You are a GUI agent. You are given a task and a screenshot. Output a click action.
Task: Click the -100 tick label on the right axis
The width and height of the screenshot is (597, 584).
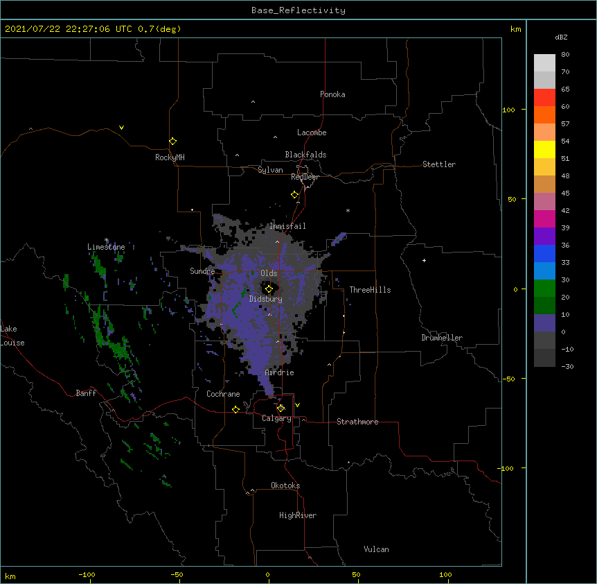click(506, 468)
